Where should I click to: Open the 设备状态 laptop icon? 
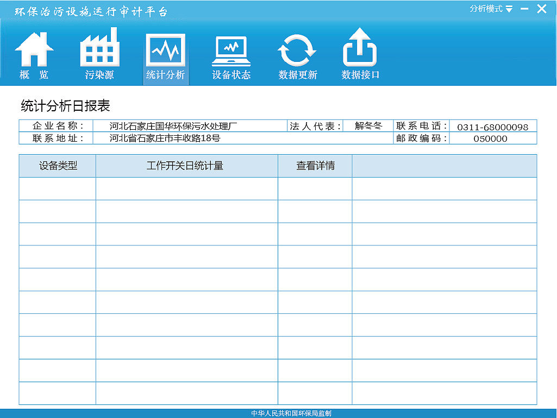[x=231, y=58]
